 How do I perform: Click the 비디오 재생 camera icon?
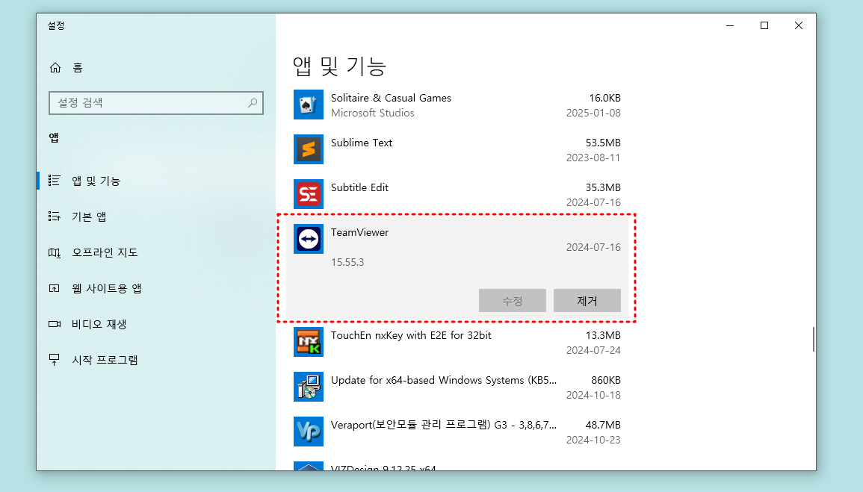point(54,324)
